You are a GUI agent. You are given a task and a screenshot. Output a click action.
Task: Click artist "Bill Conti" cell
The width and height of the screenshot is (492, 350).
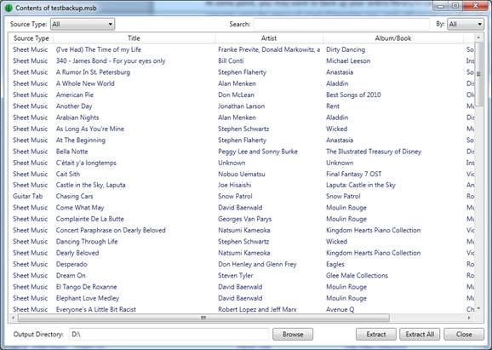[x=231, y=61]
